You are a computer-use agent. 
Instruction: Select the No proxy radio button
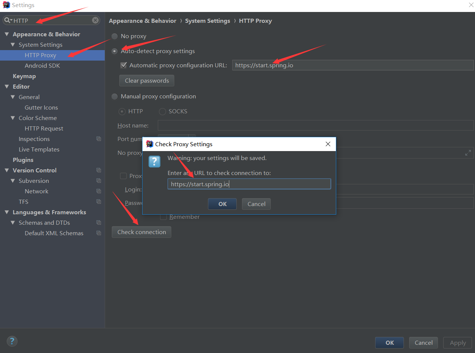tap(115, 36)
